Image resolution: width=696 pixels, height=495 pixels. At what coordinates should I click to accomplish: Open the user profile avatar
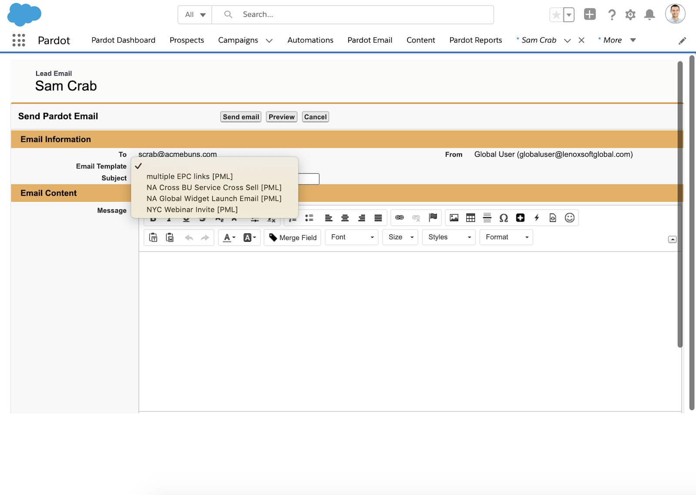pos(675,14)
